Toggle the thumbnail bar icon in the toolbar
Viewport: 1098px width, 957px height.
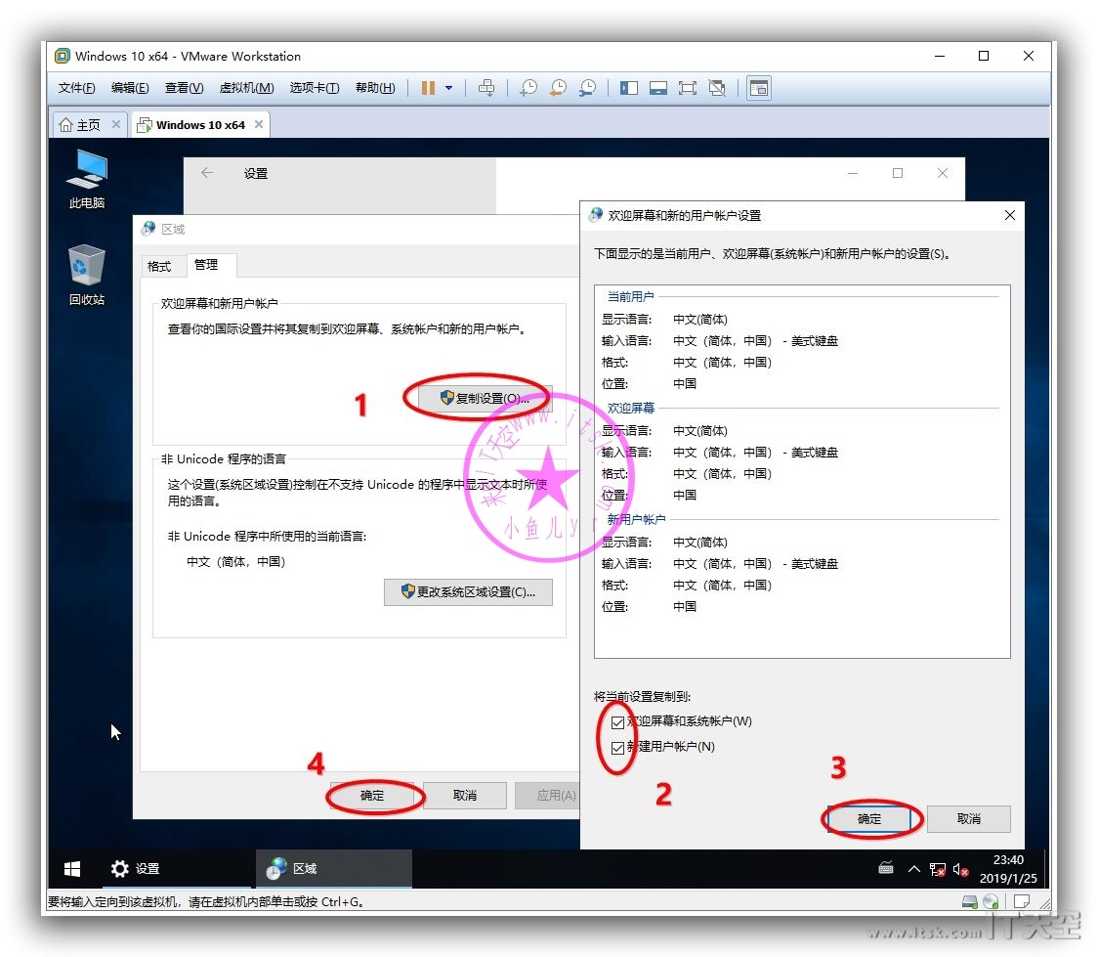click(x=658, y=88)
